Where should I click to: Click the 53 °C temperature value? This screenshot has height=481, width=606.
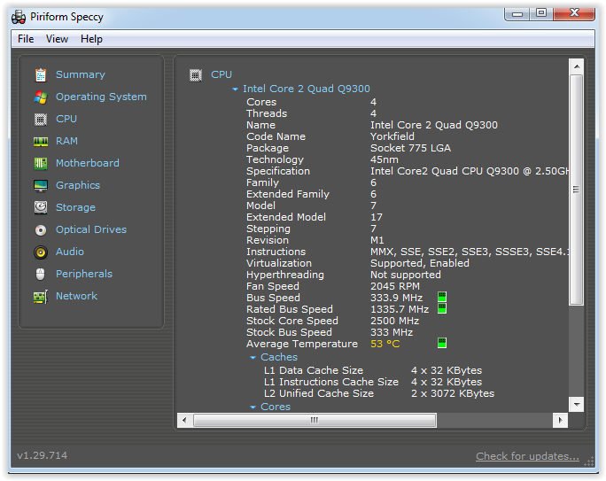click(385, 344)
